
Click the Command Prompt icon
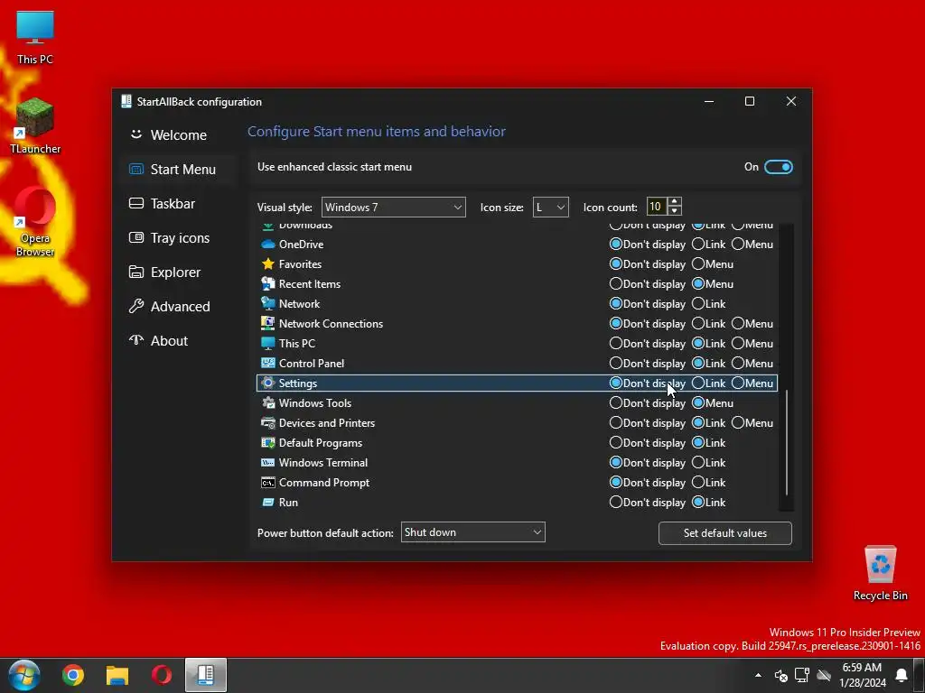[x=267, y=483]
